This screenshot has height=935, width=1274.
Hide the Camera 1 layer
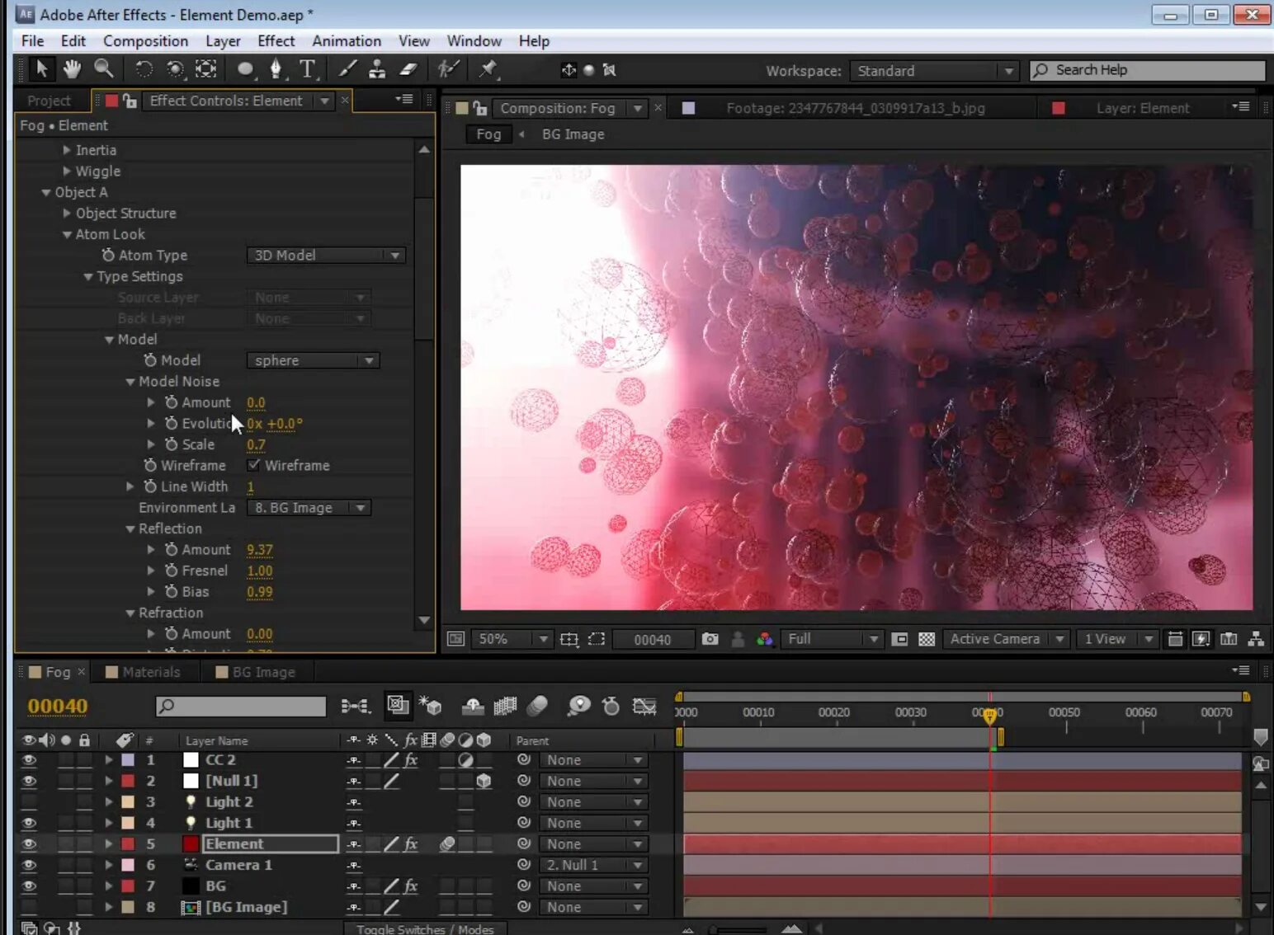30,865
